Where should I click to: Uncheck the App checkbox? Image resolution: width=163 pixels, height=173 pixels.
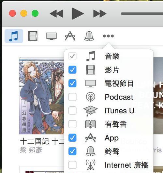click(x=72, y=137)
